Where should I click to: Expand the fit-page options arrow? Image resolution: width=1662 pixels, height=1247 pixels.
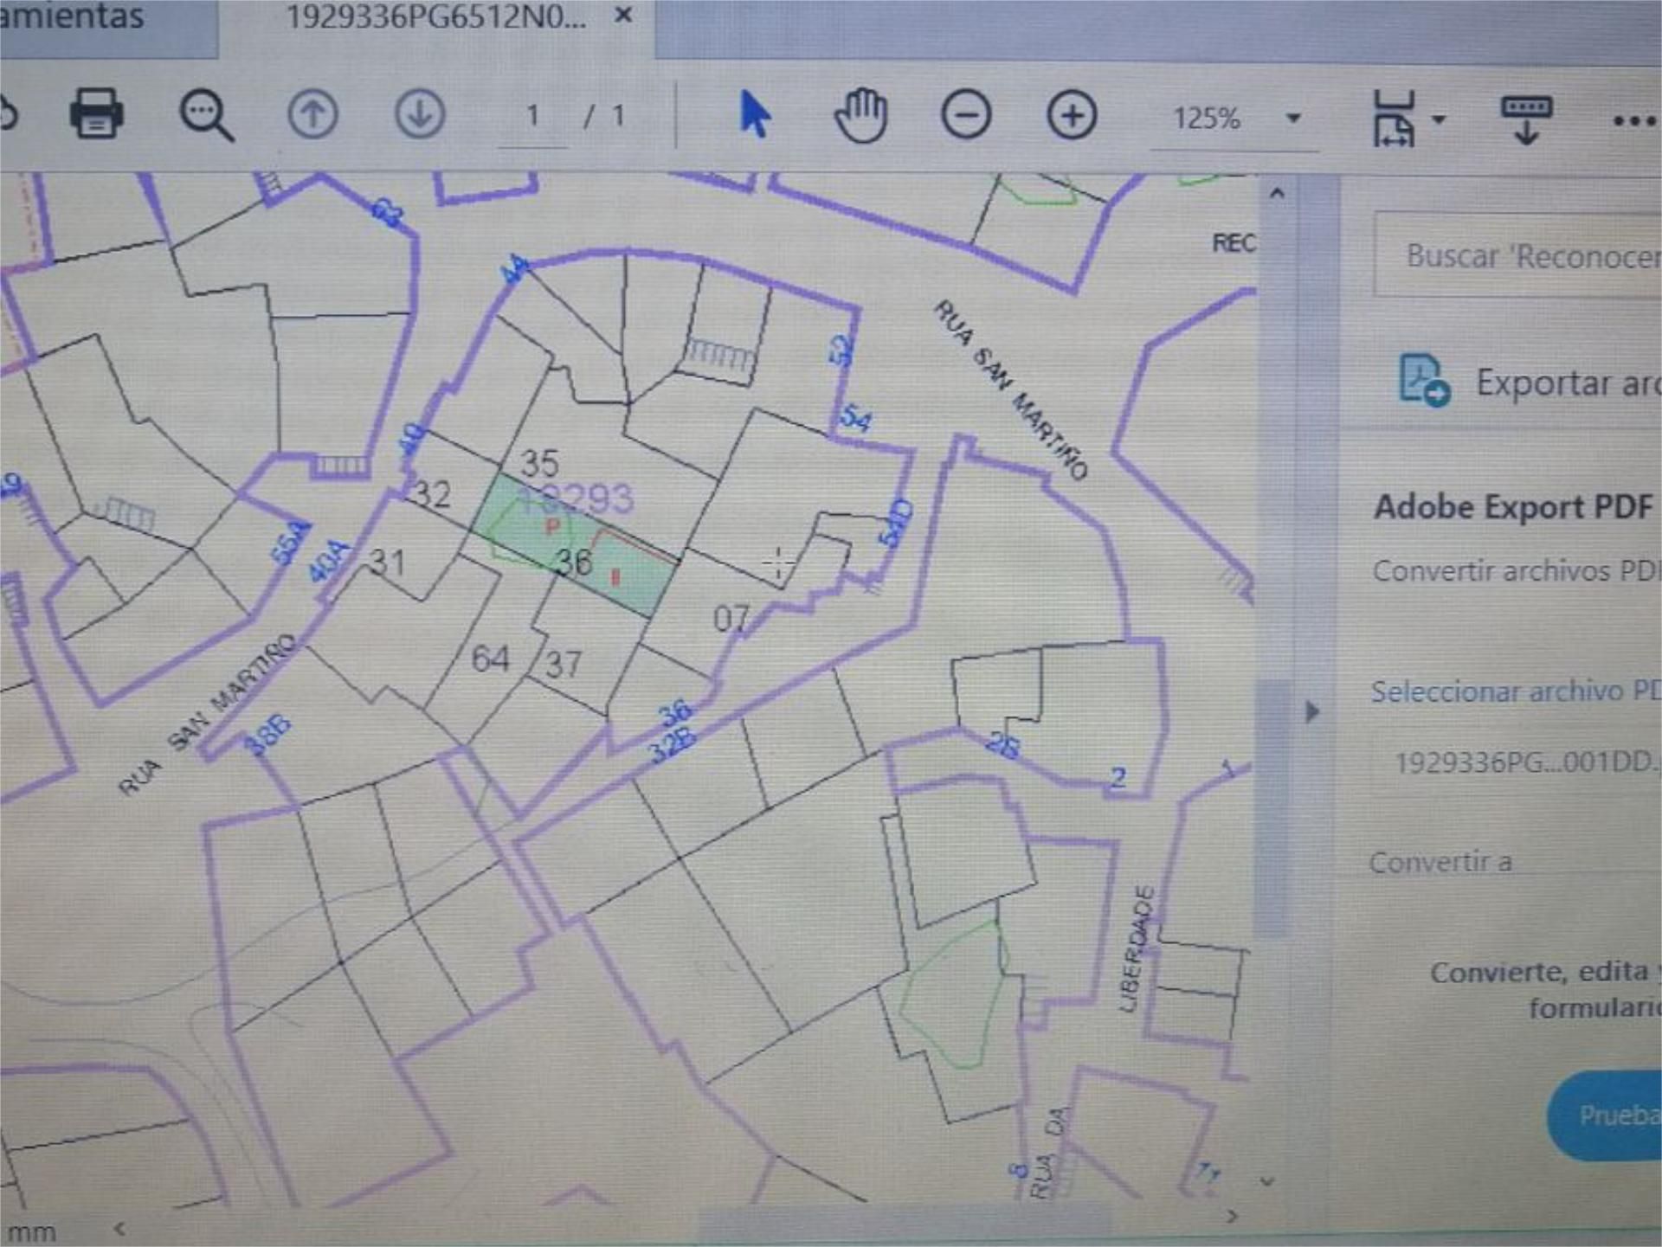click(x=1439, y=119)
